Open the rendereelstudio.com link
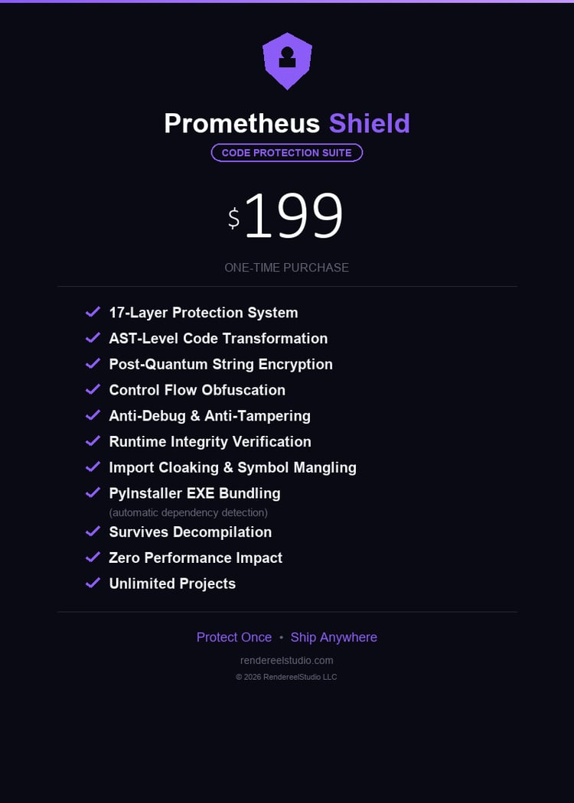 tap(287, 660)
